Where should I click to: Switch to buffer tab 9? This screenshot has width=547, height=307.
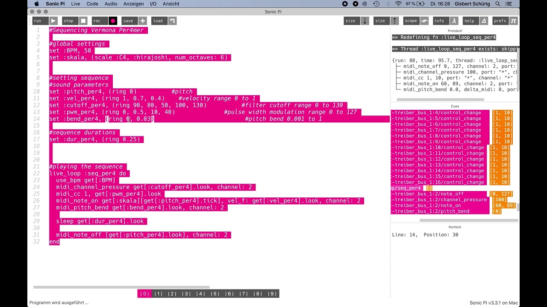pos(272,293)
